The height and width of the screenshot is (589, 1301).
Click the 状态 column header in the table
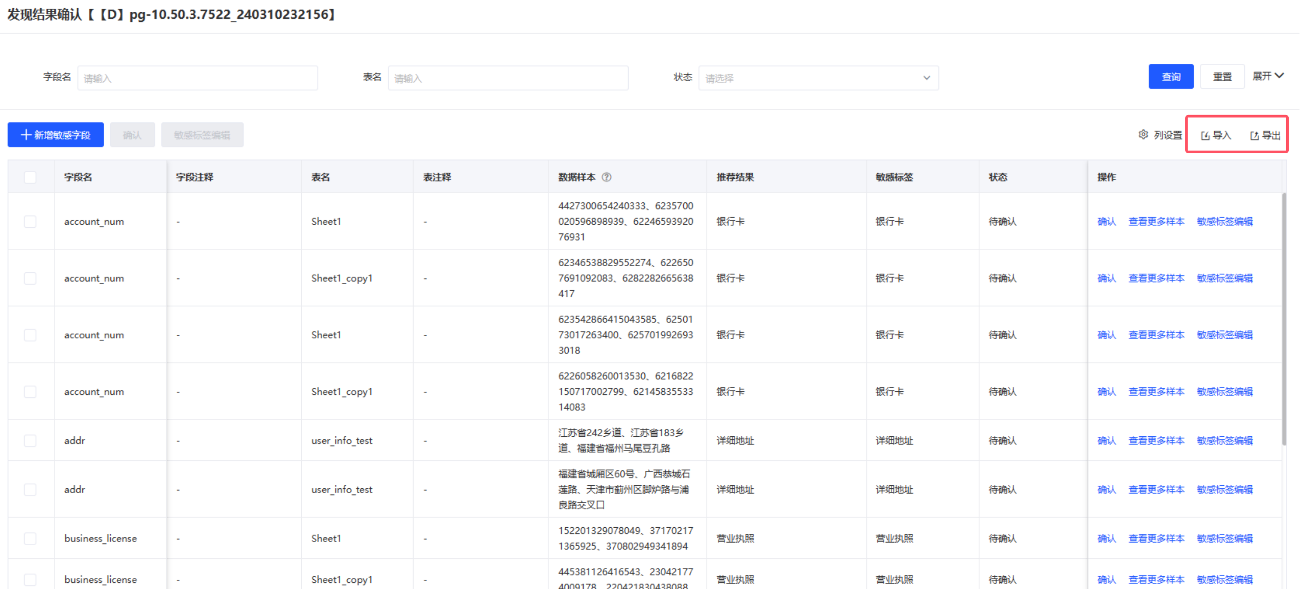998,177
